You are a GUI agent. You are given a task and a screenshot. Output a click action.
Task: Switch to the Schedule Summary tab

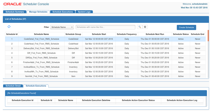15,12
